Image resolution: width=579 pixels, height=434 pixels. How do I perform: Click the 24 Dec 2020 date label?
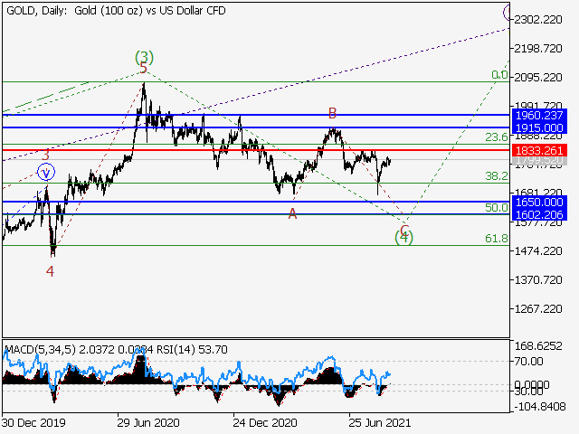click(265, 422)
